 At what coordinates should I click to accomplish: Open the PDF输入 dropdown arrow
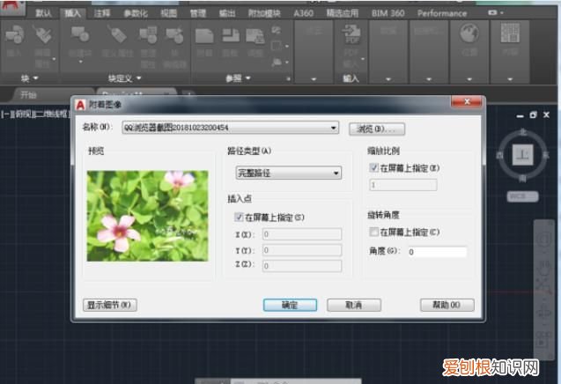click(363, 59)
